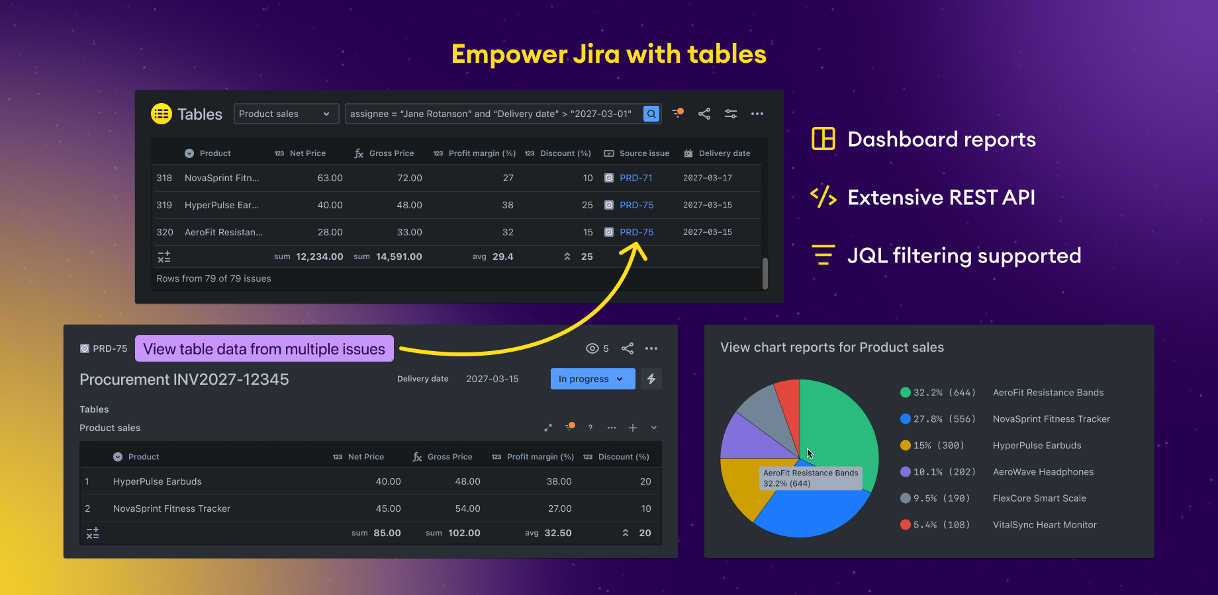The height and width of the screenshot is (595, 1218).
Task: Click summary calculator icon in top table footer
Action: (164, 257)
